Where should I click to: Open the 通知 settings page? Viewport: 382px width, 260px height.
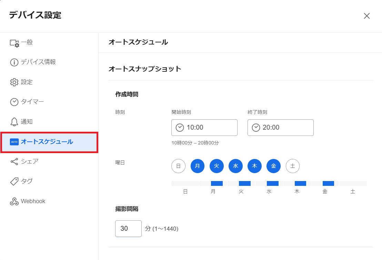pyautogui.click(x=49, y=122)
